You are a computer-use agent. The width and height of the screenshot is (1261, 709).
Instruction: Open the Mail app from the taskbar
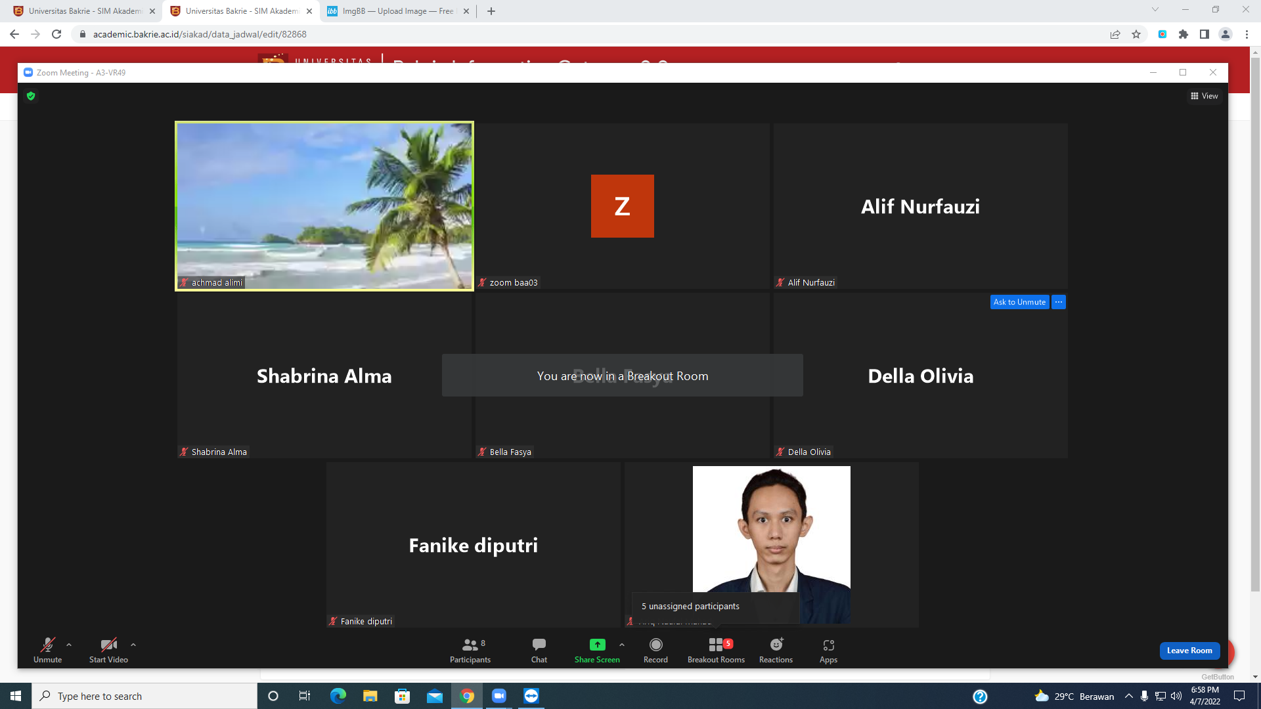click(435, 696)
